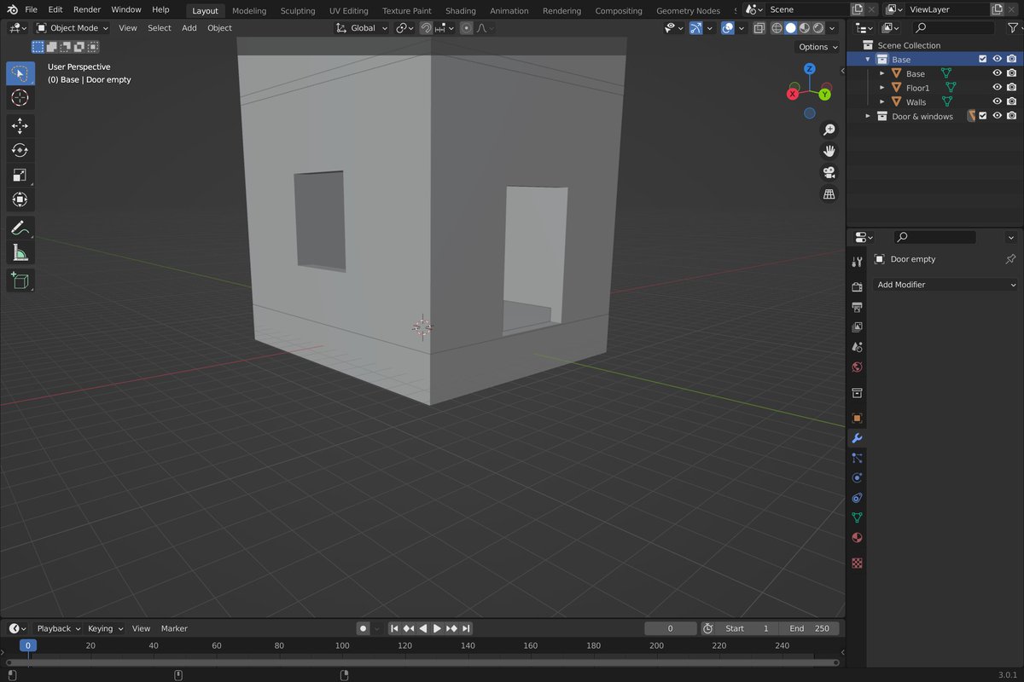The height and width of the screenshot is (682, 1024).
Task: Click the End frame field 250
Action: (x=809, y=628)
